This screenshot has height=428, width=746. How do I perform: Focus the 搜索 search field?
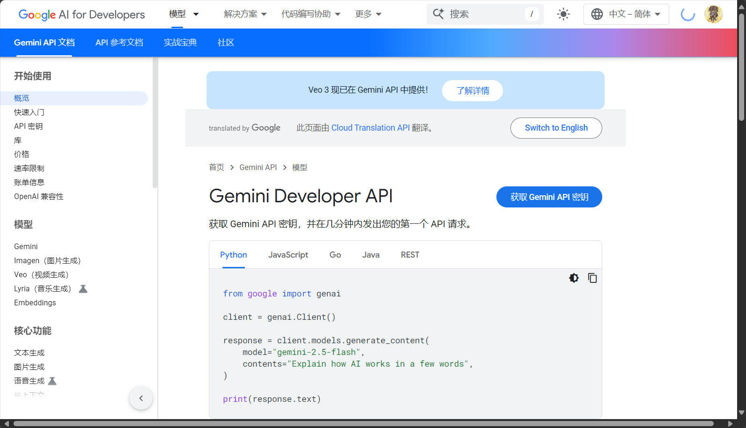[485, 14]
